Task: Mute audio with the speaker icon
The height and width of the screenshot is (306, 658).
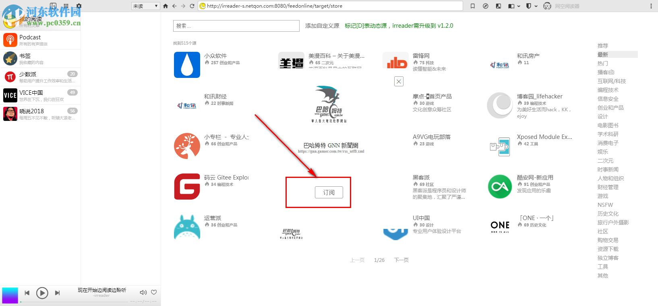Action: click(x=143, y=293)
